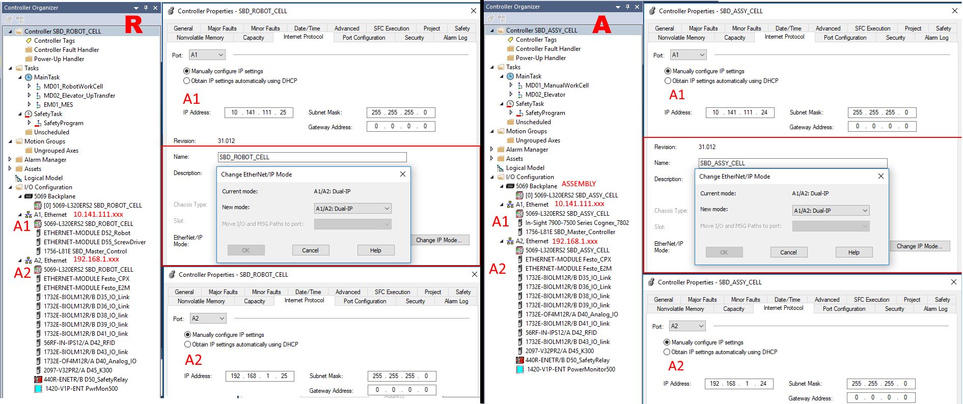
Task: Click the Name field containing SBD_ROBOT_CELL
Action: click(312, 157)
